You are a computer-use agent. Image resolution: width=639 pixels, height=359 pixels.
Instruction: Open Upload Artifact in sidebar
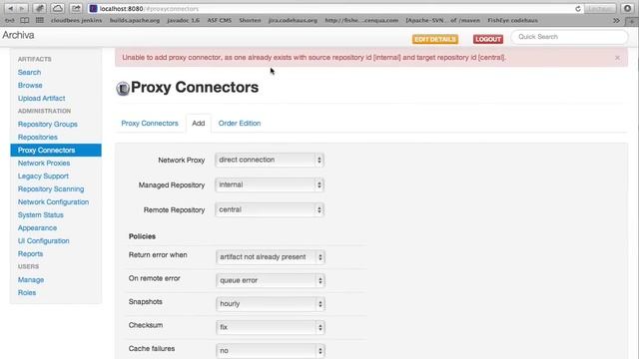pyautogui.click(x=42, y=98)
